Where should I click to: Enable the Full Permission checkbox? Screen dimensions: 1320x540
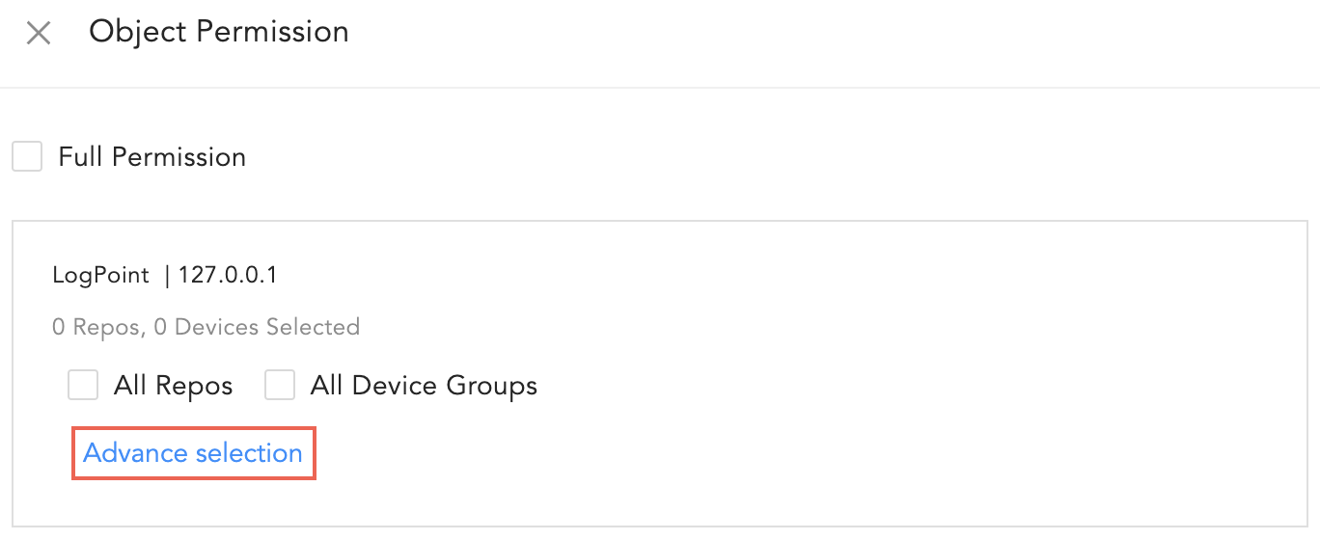click(27, 156)
